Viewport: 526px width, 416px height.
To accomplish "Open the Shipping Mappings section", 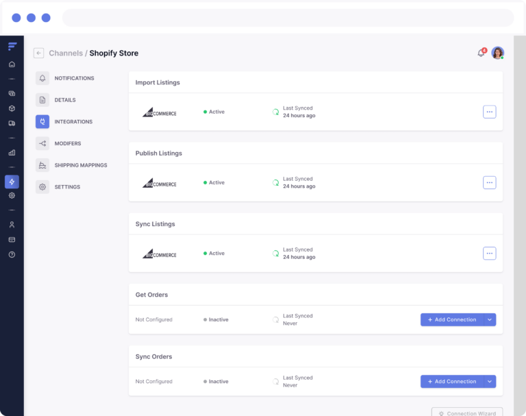I will (x=80, y=165).
